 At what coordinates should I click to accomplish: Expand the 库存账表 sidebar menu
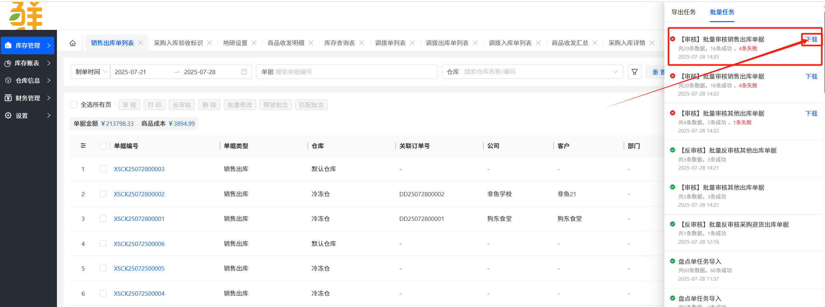49,63
